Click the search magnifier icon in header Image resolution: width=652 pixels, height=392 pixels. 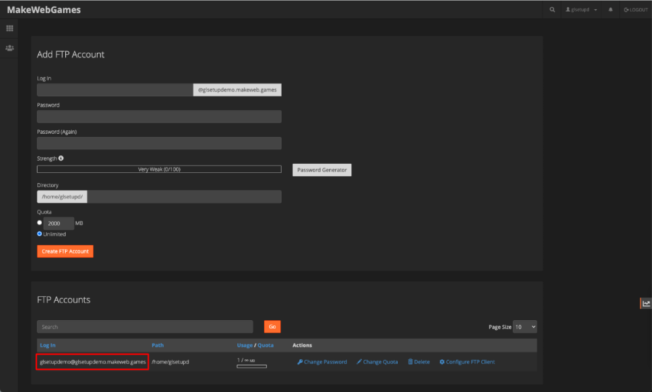click(553, 10)
